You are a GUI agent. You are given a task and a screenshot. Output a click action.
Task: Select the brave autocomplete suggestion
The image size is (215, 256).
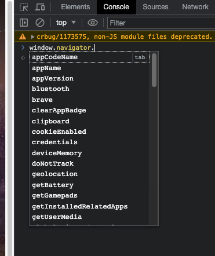click(89, 100)
